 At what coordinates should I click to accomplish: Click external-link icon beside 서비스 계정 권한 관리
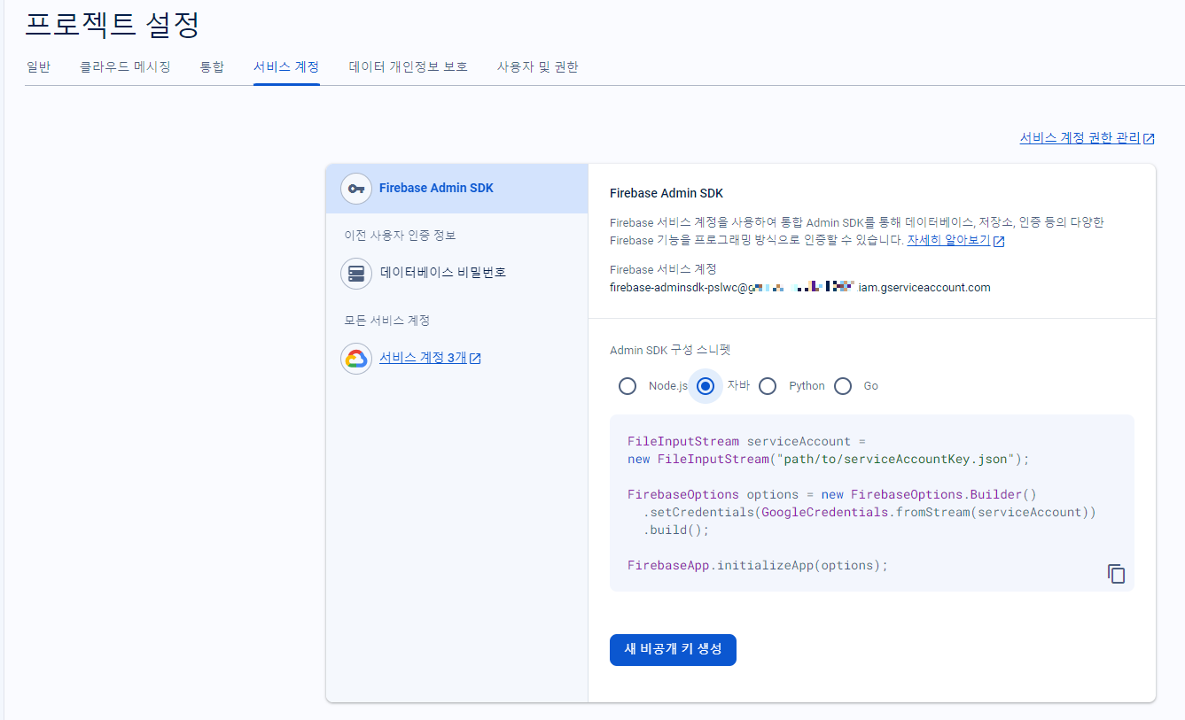1149,139
